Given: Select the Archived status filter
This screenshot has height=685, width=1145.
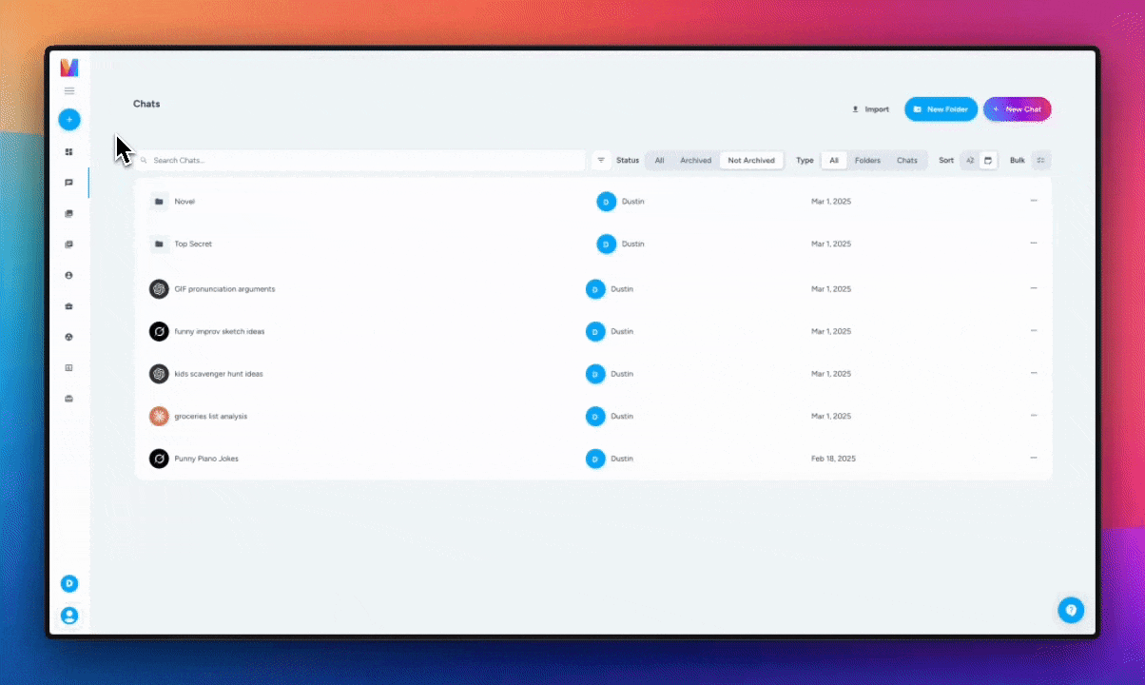Looking at the screenshot, I should 695,161.
